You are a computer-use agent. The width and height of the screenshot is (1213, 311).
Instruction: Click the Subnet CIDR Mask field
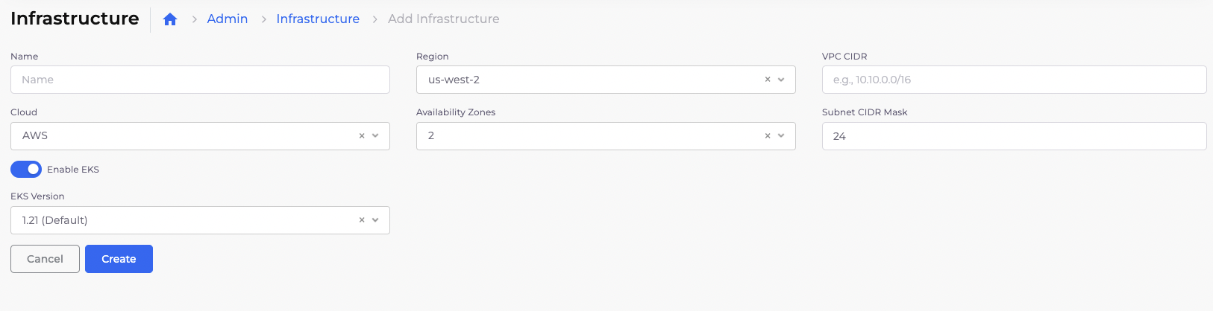1014,136
